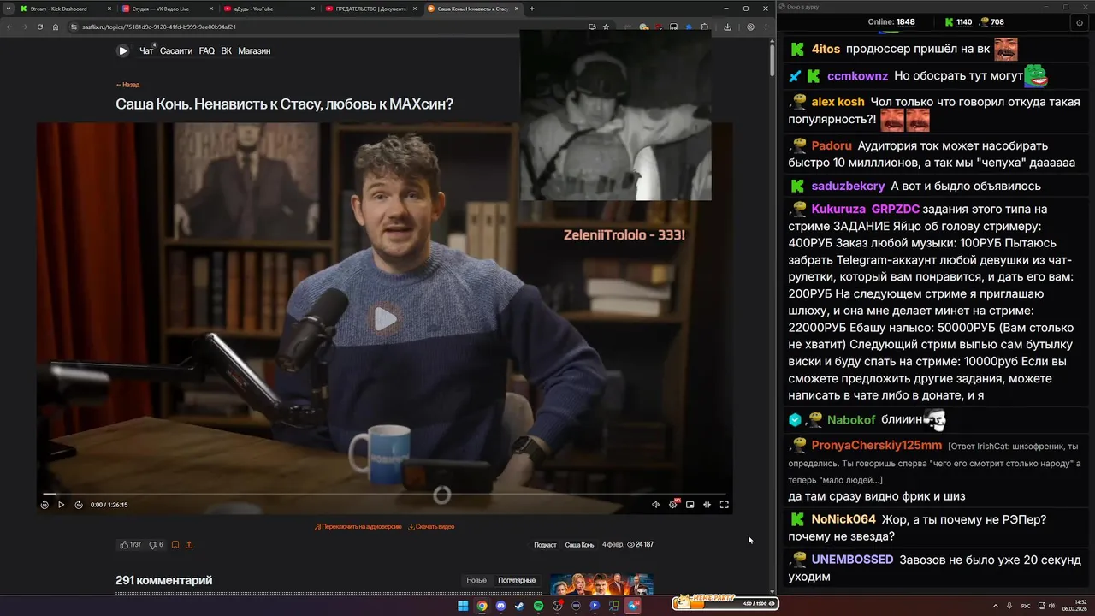
Task: Click username 4itos in chat
Action: click(826, 50)
